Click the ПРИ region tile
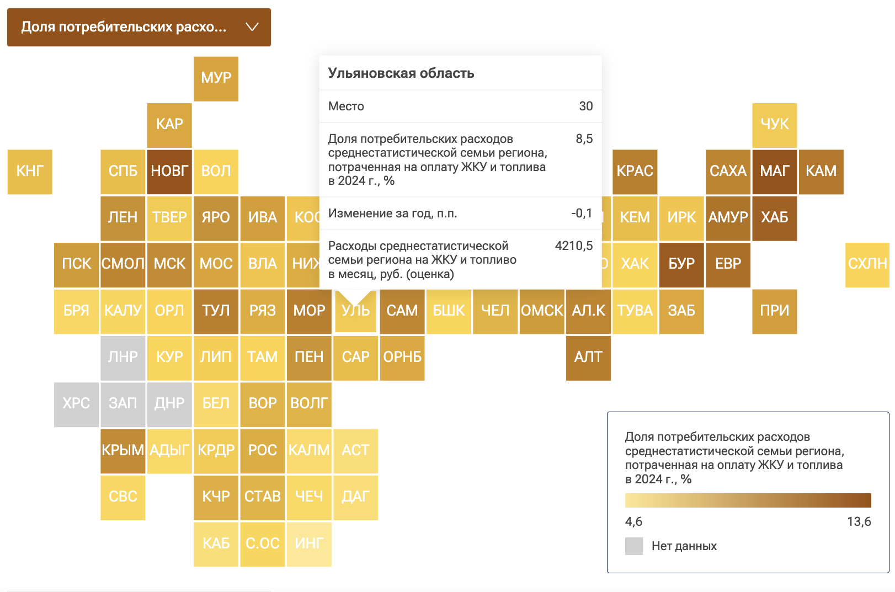Image resolution: width=895 pixels, height=592 pixels. point(775,311)
